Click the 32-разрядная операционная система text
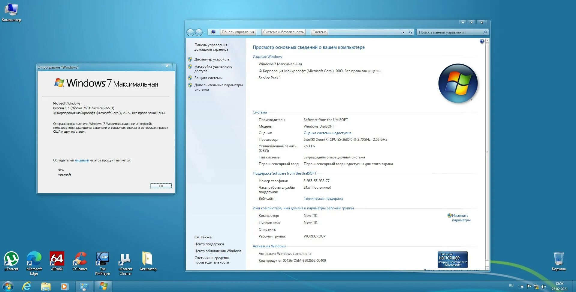This screenshot has width=576, height=292. [334, 157]
